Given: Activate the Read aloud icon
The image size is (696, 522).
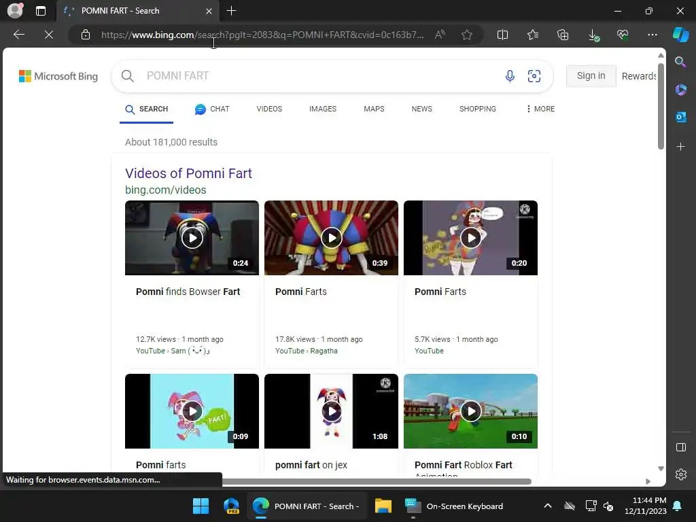Looking at the screenshot, I should click(x=440, y=35).
